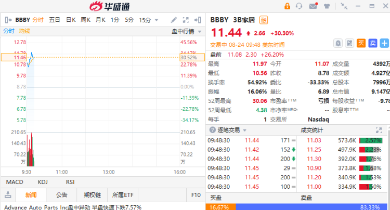
Task: Open the 盘中行情 session dropdown
Action: click(186, 32)
